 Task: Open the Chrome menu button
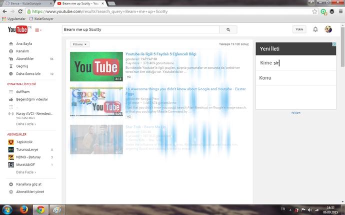[340, 11]
